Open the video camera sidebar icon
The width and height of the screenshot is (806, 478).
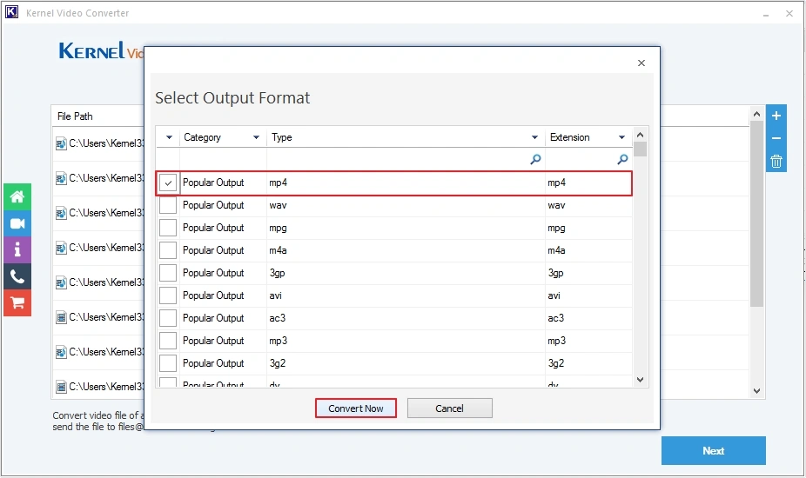(x=17, y=223)
